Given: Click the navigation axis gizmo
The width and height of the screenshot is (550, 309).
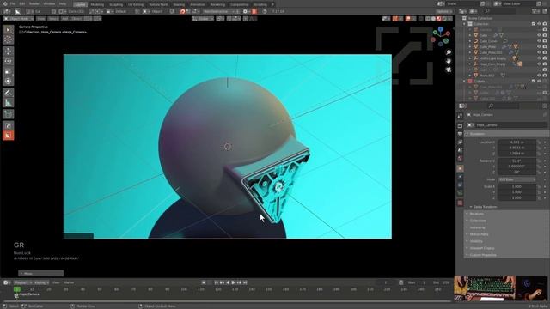Looking at the screenshot, I should (441, 36).
